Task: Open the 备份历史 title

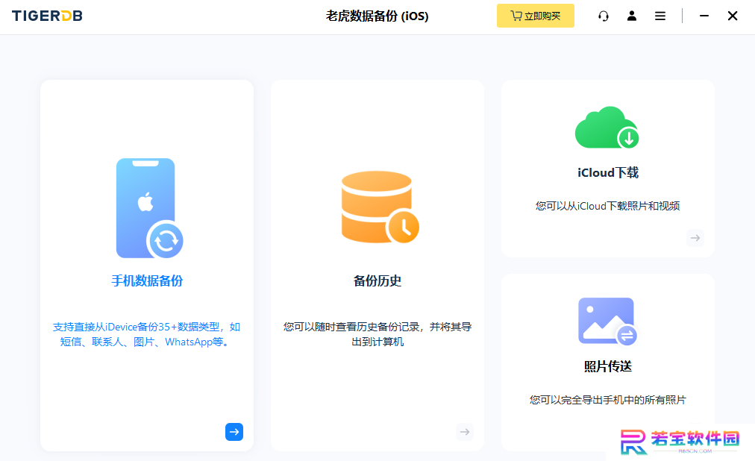Action: click(x=377, y=281)
